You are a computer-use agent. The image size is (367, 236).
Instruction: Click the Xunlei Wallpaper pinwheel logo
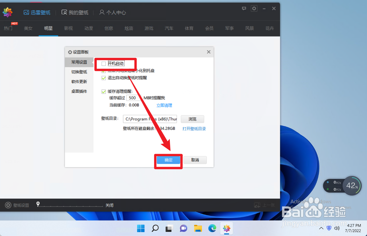point(8,12)
